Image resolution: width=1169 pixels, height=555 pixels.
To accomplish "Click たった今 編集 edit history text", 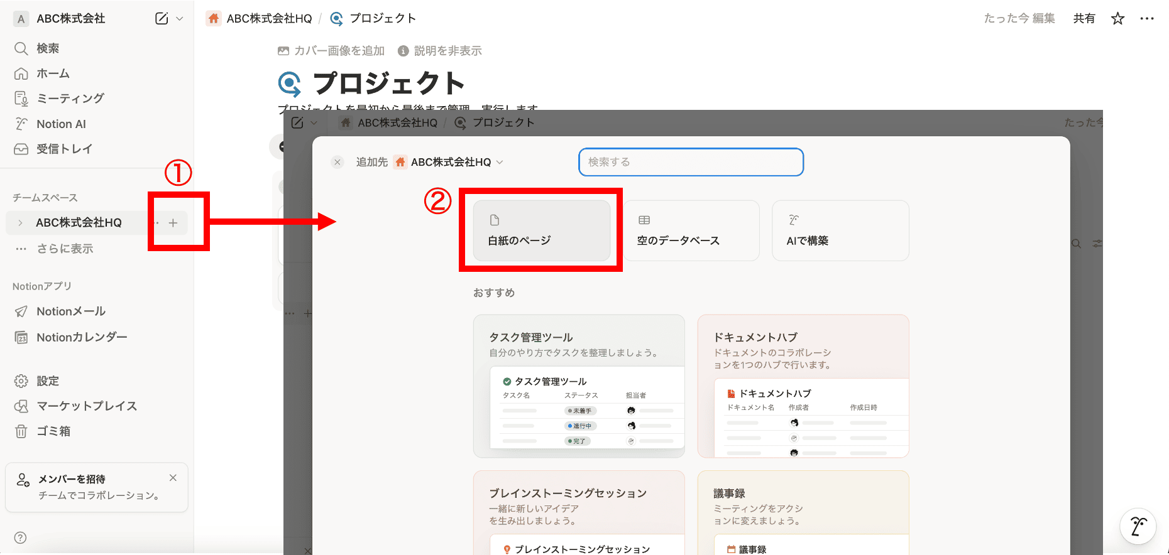I will click(1019, 19).
